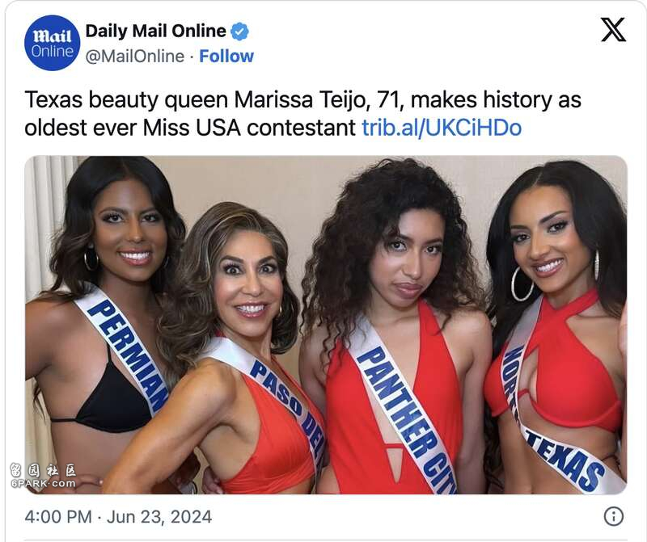The image size is (647, 542).
Task: Click the tweet's first line about Texas beauty queen
Action: point(302,99)
